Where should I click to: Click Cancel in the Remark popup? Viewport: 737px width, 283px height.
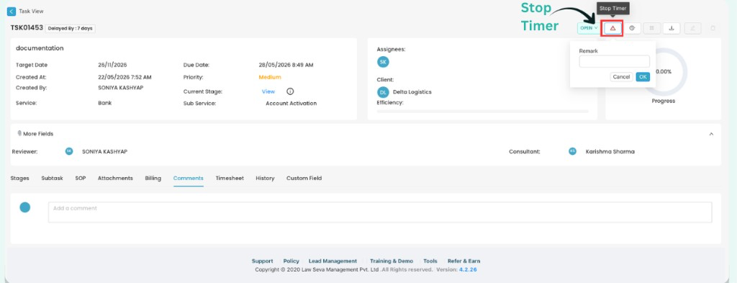point(621,76)
